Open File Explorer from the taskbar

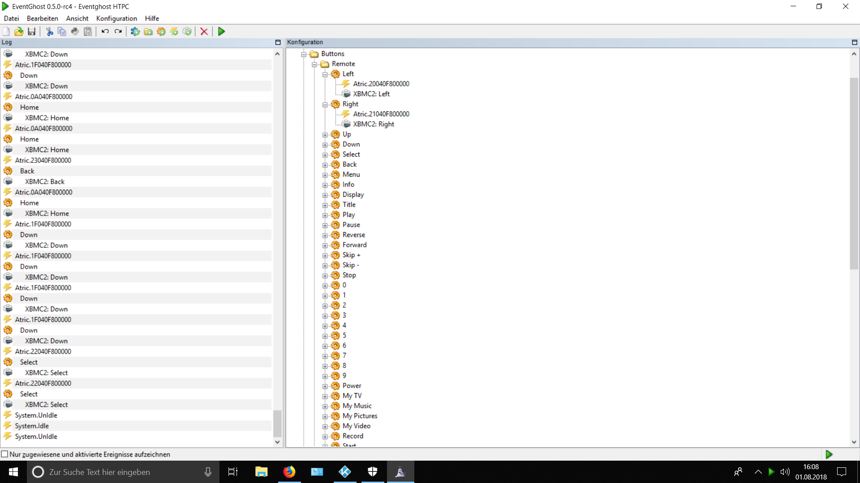coord(262,472)
